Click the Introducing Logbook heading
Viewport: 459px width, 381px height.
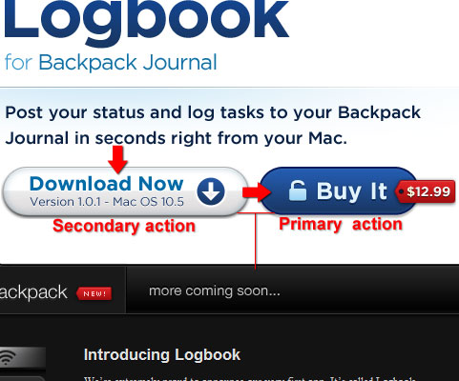(162, 354)
